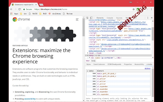163x102 pixels.
Task: Open the Styles sidebar tab
Action: (x=88, y=64)
